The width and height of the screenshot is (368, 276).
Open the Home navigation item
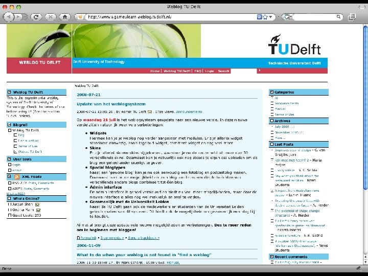(x=155, y=71)
